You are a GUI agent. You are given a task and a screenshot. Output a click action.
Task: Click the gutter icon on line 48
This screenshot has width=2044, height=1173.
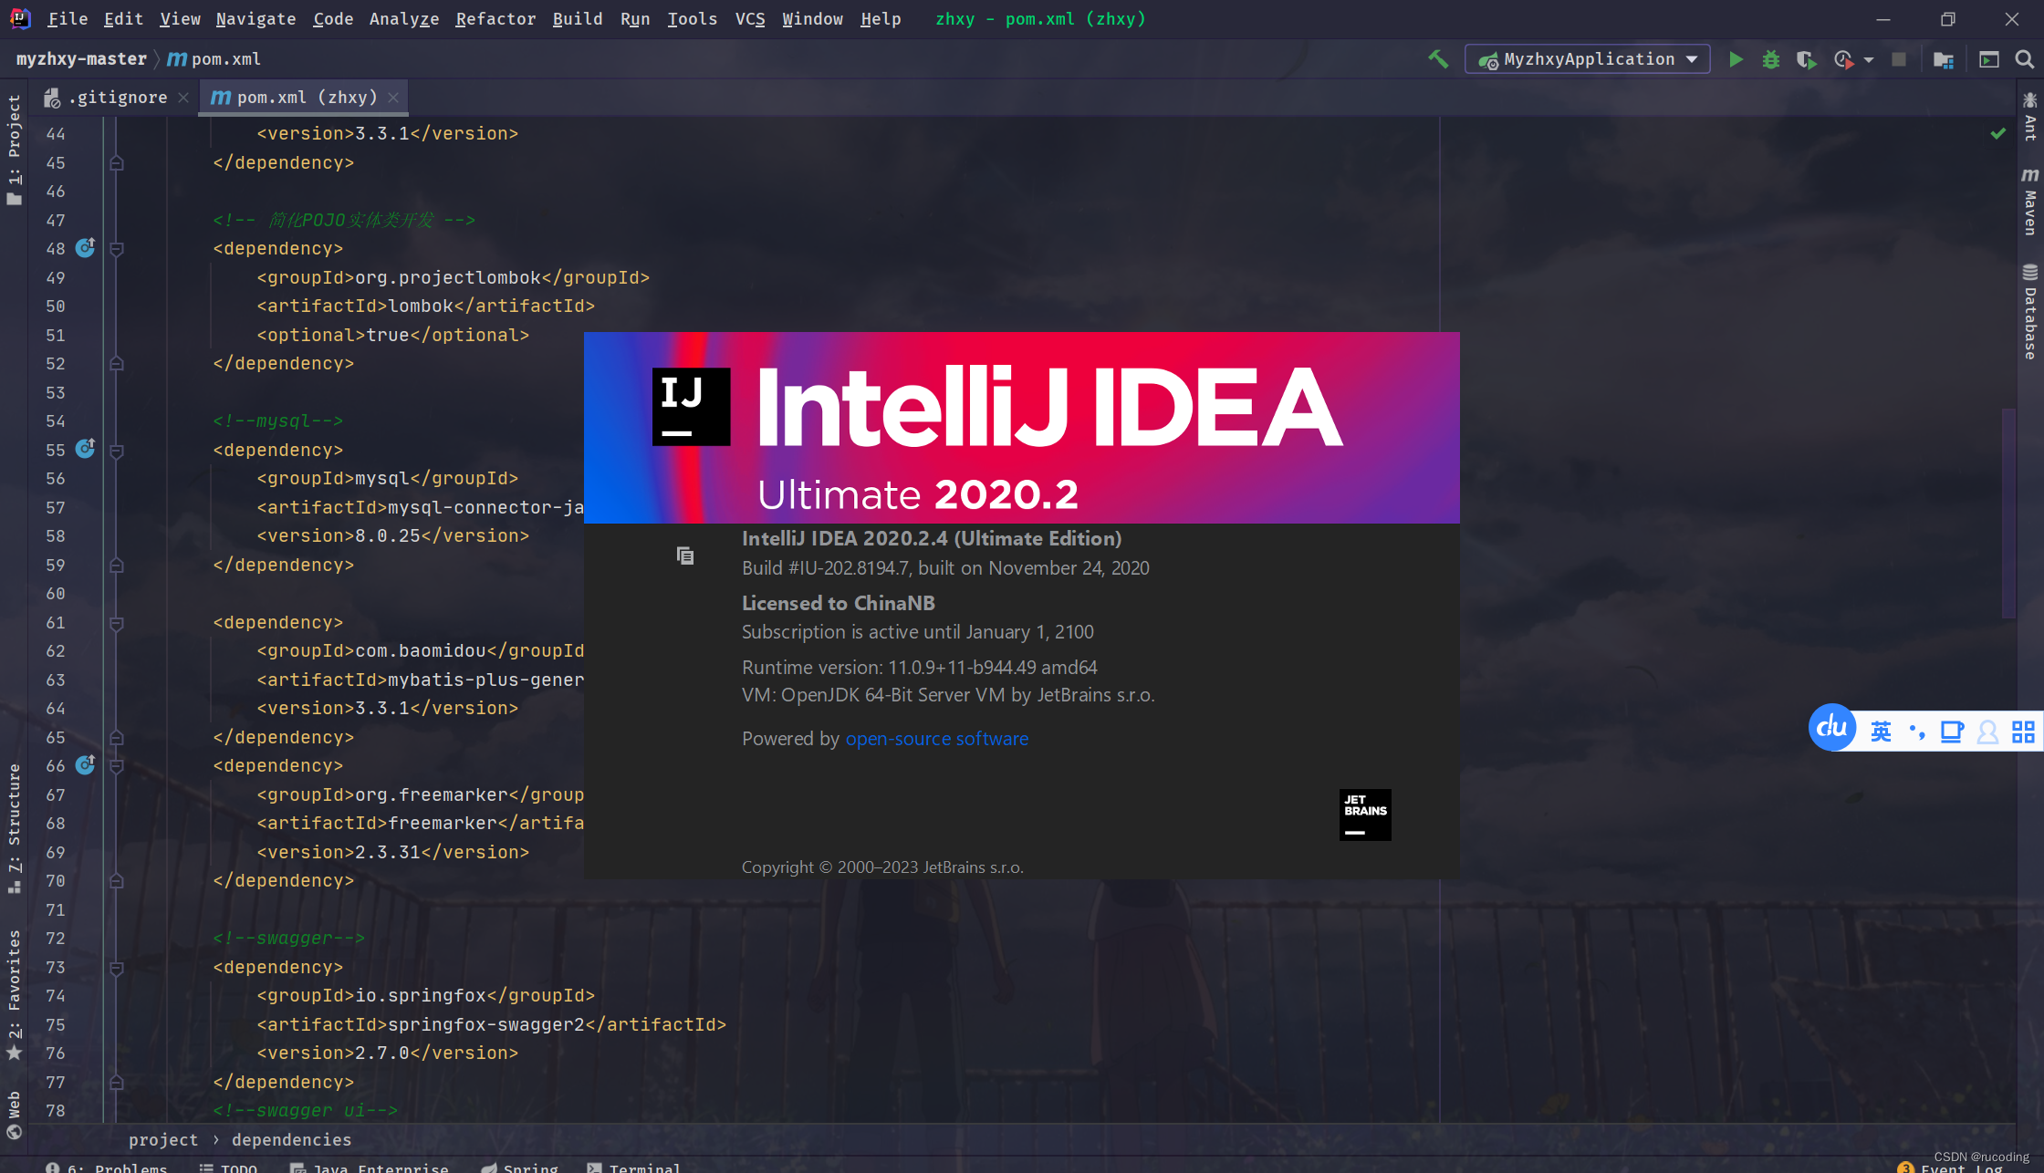click(85, 248)
